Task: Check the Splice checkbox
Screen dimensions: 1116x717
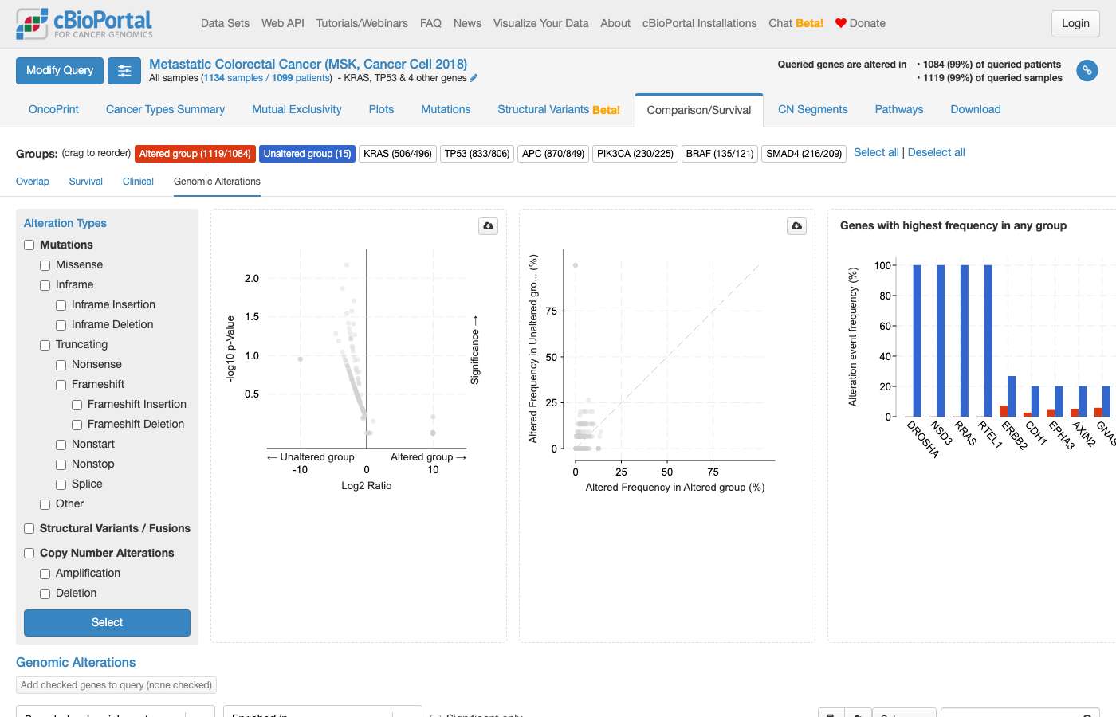Action: coord(61,484)
